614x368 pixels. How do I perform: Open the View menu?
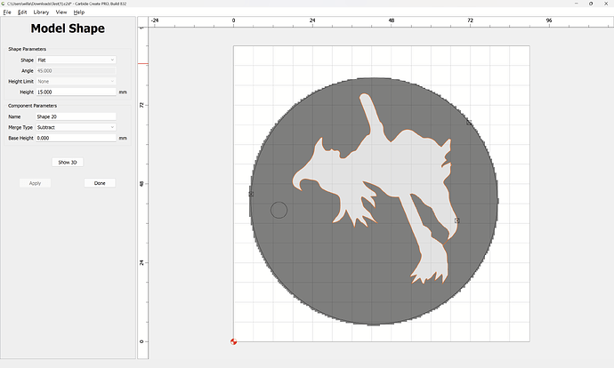point(61,12)
